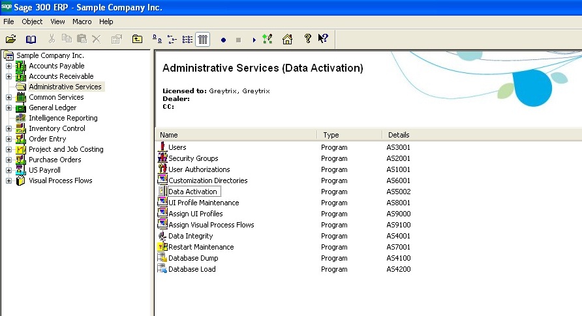Sort the list by Type column header
The width and height of the screenshot is (582, 316).
(350, 135)
